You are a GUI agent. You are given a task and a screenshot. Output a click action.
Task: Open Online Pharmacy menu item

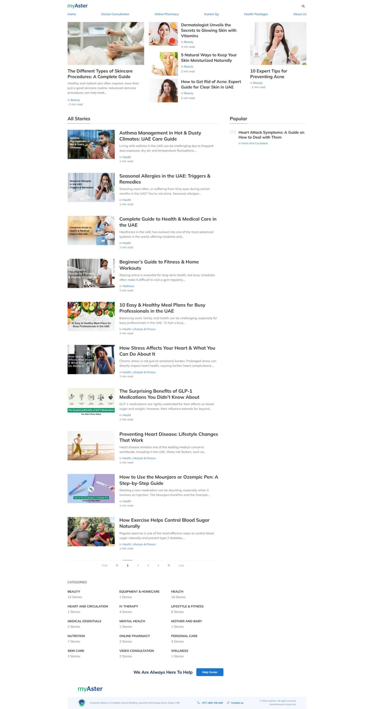(166, 14)
